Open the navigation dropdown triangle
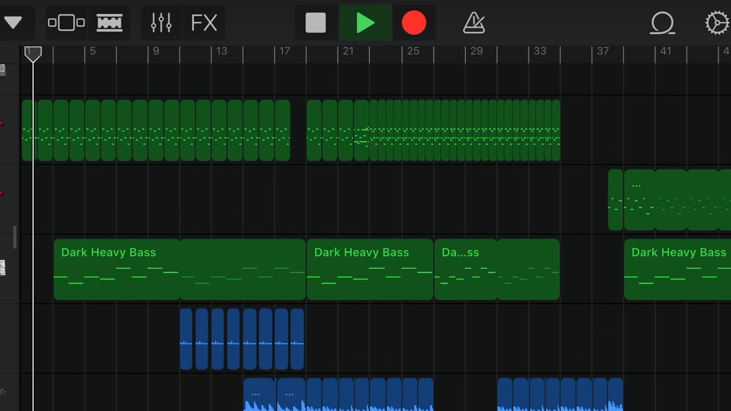The width and height of the screenshot is (731, 411). pyautogui.click(x=13, y=23)
